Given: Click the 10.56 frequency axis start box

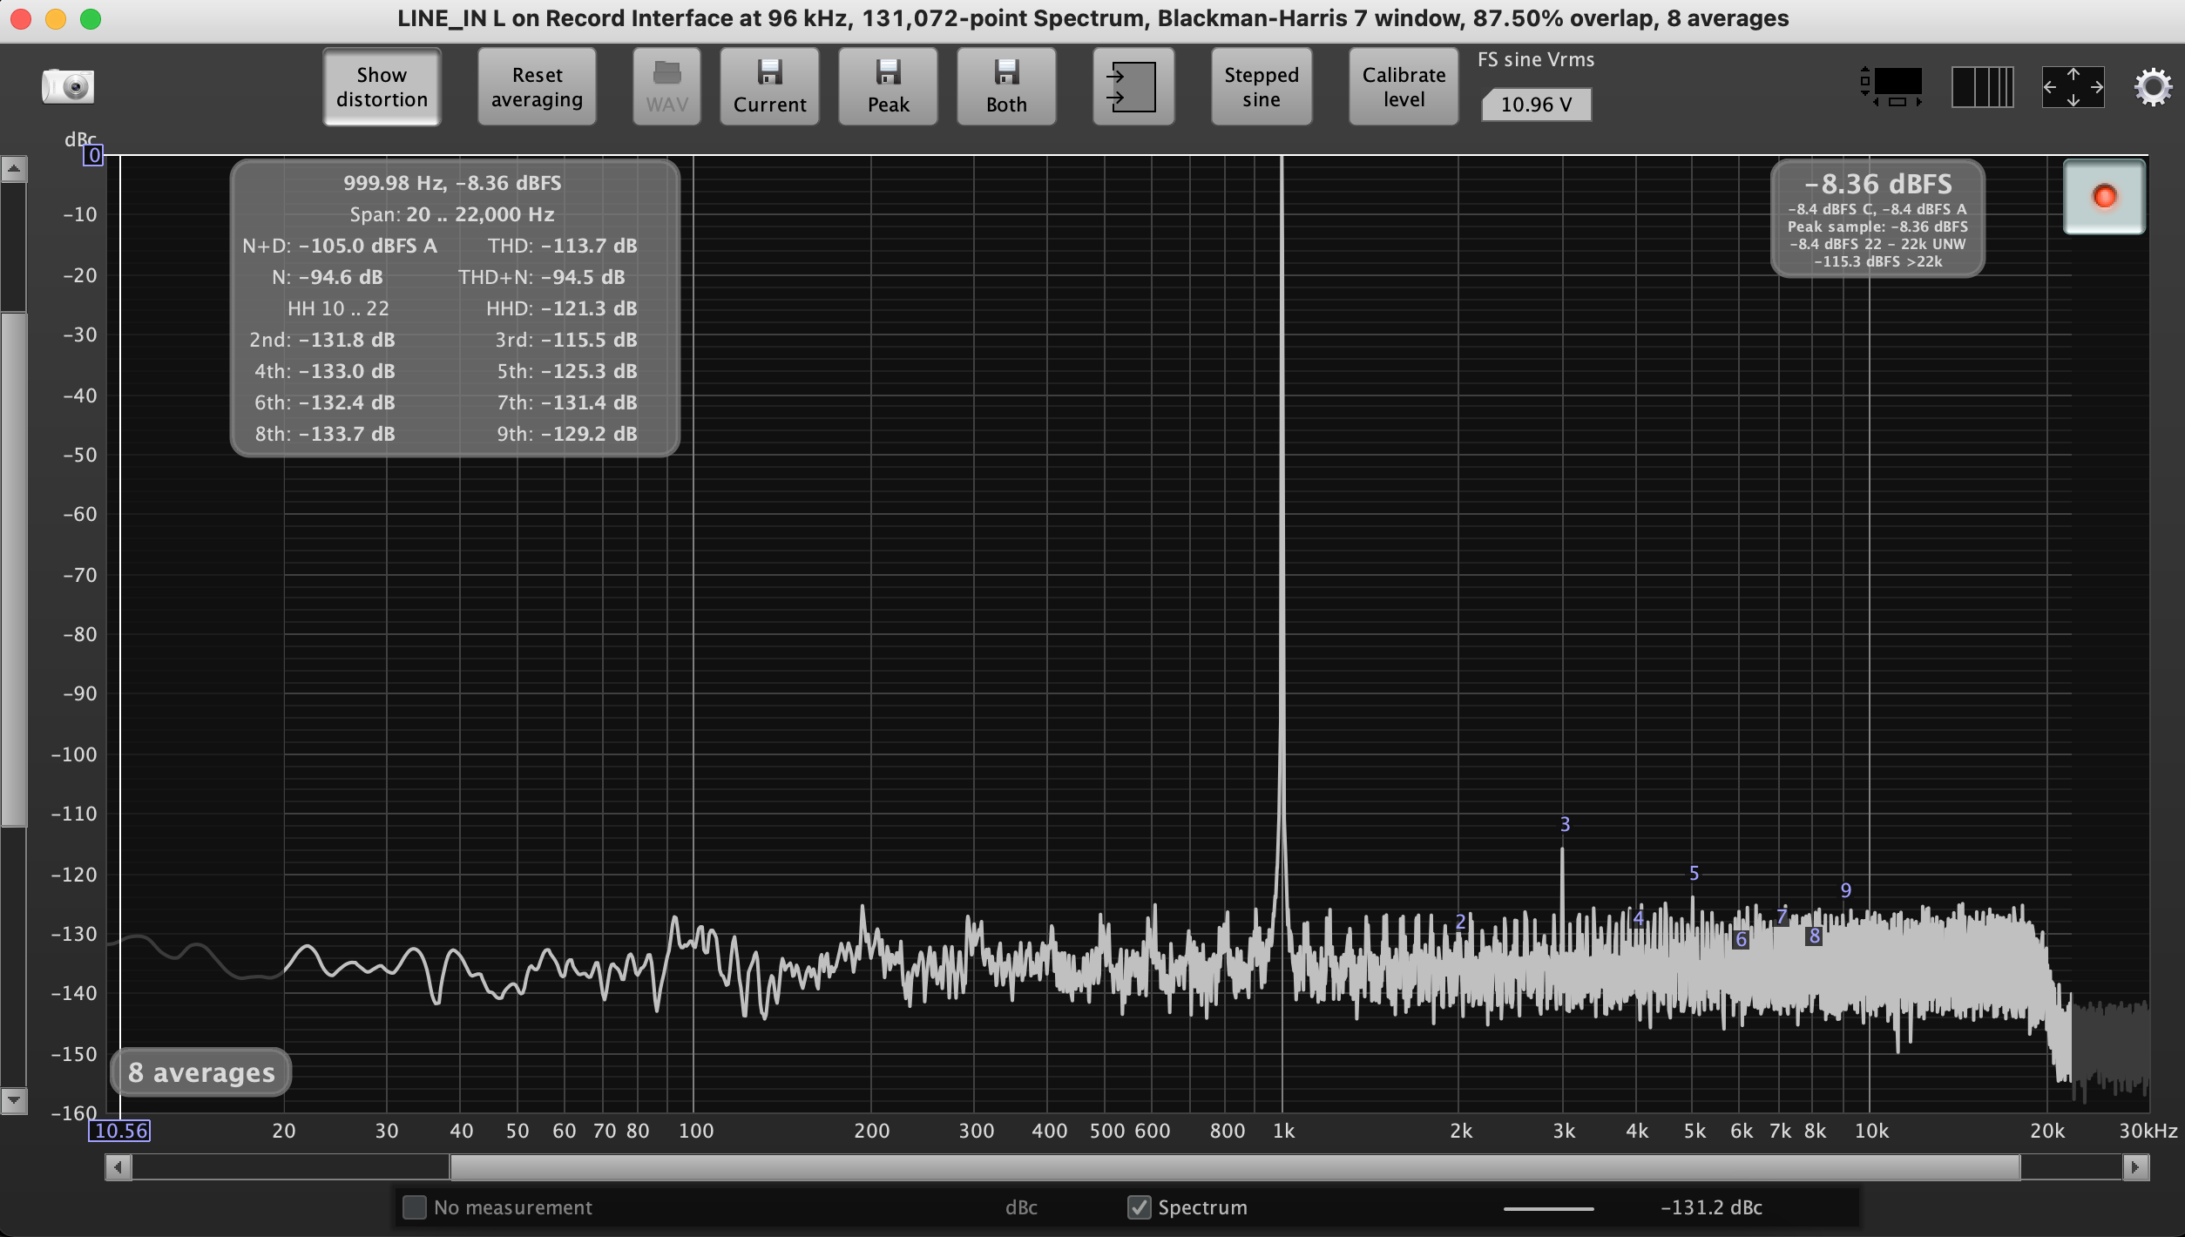Looking at the screenshot, I should pos(120,1131).
